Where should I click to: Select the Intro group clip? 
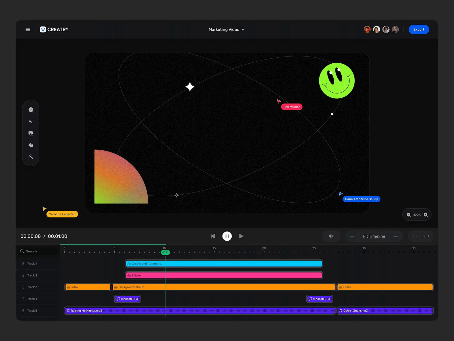coord(87,287)
